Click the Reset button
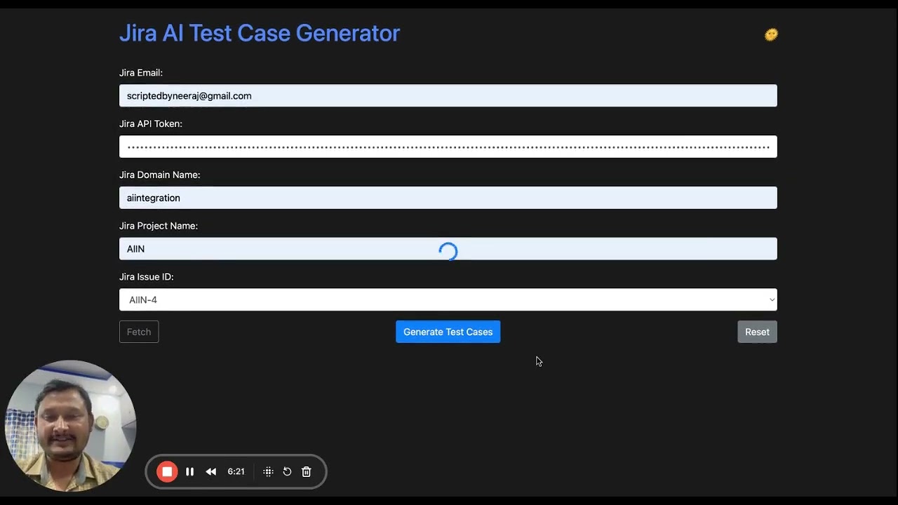 tap(757, 332)
